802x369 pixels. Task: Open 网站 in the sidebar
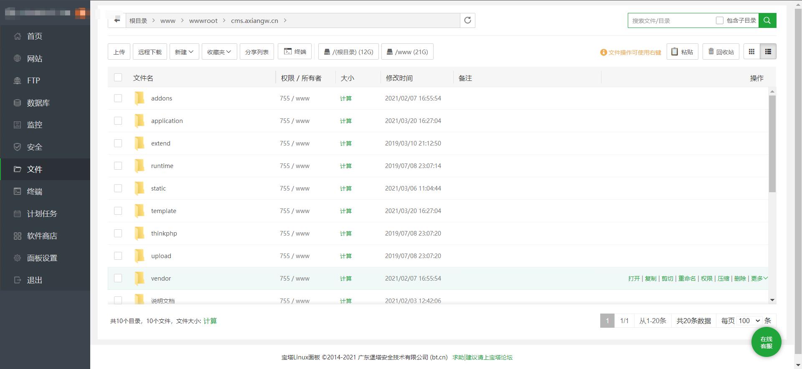[x=45, y=58]
